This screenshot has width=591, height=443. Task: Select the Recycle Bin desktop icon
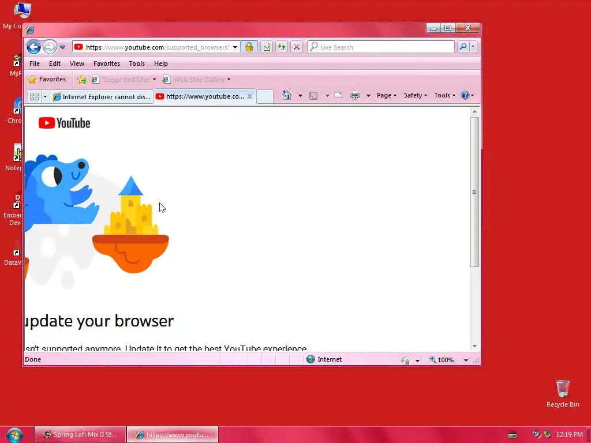563,393
